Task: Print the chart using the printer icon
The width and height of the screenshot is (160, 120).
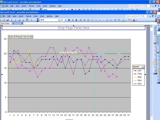Action: click(19, 20)
